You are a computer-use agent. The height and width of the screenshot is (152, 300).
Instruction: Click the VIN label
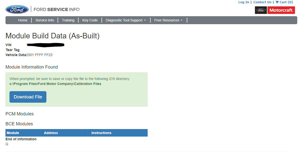pyautogui.click(x=8, y=45)
